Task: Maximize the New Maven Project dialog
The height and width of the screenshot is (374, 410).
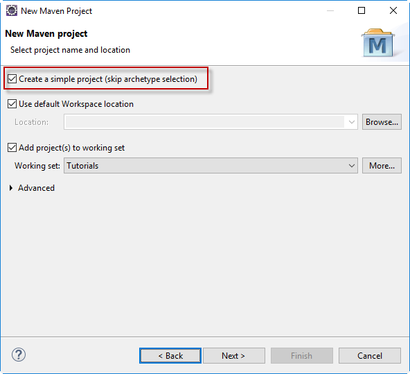Action: 362,10
